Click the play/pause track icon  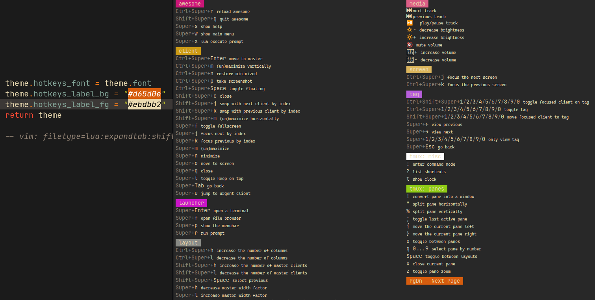[410, 23]
